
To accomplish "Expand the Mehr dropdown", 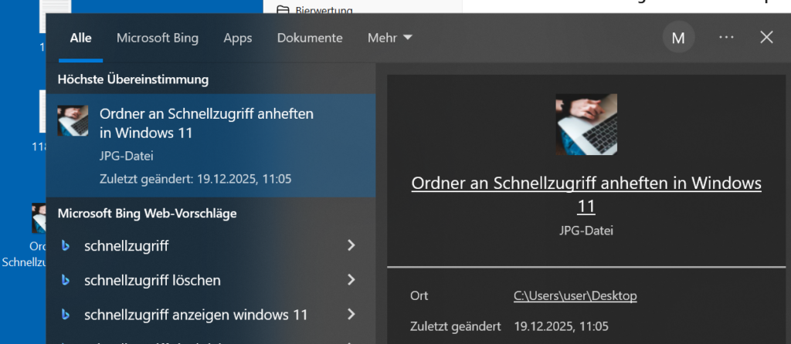I will [x=389, y=38].
